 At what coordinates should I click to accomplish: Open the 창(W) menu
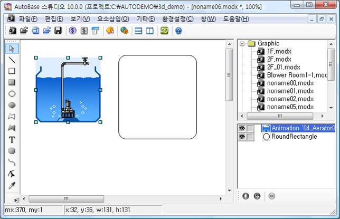click(208, 19)
